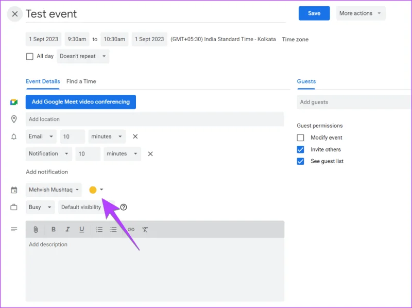Open the More actions dropdown

point(361,13)
